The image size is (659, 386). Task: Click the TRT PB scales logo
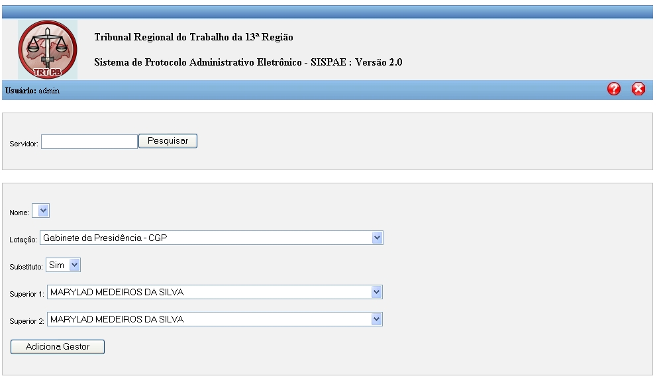click(48, 50)
